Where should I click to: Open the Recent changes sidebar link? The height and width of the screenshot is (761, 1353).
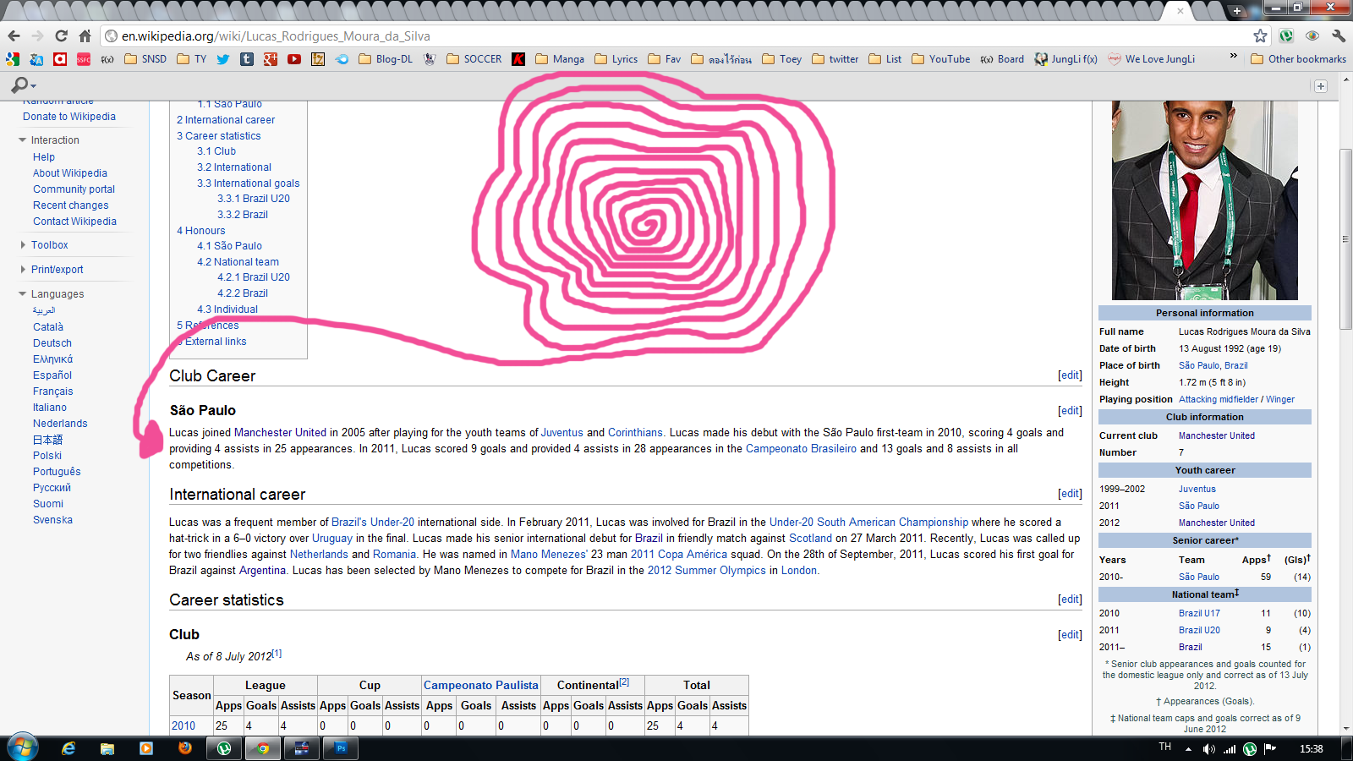click(71, 205)
